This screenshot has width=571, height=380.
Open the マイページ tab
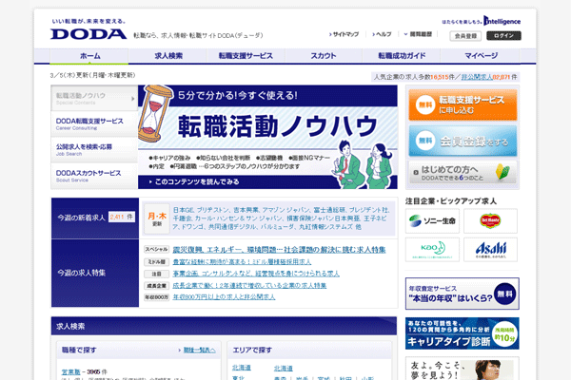tap(481, 56)
